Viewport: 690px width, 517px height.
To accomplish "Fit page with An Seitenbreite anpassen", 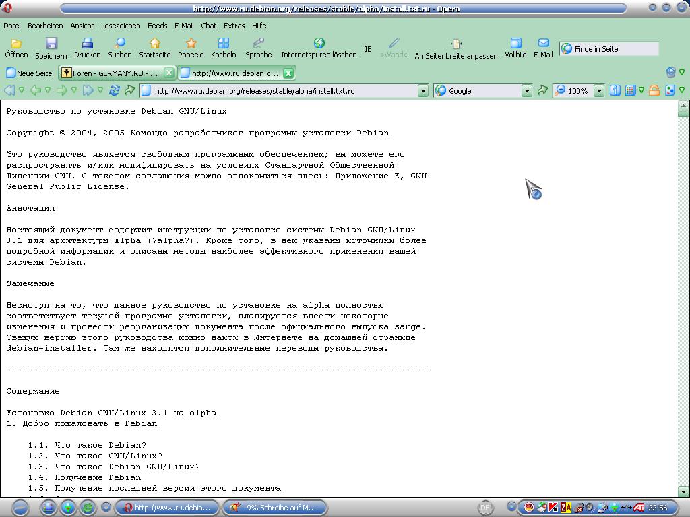I will tap(456, 49).
